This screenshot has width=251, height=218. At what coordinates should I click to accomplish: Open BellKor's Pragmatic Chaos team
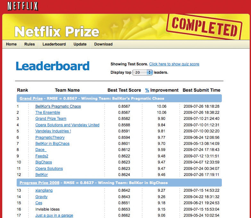(x=58, y=106)
